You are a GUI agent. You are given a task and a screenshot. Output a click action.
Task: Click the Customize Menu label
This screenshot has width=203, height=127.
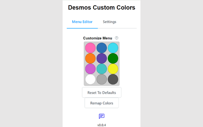click(x=97, y=38)
